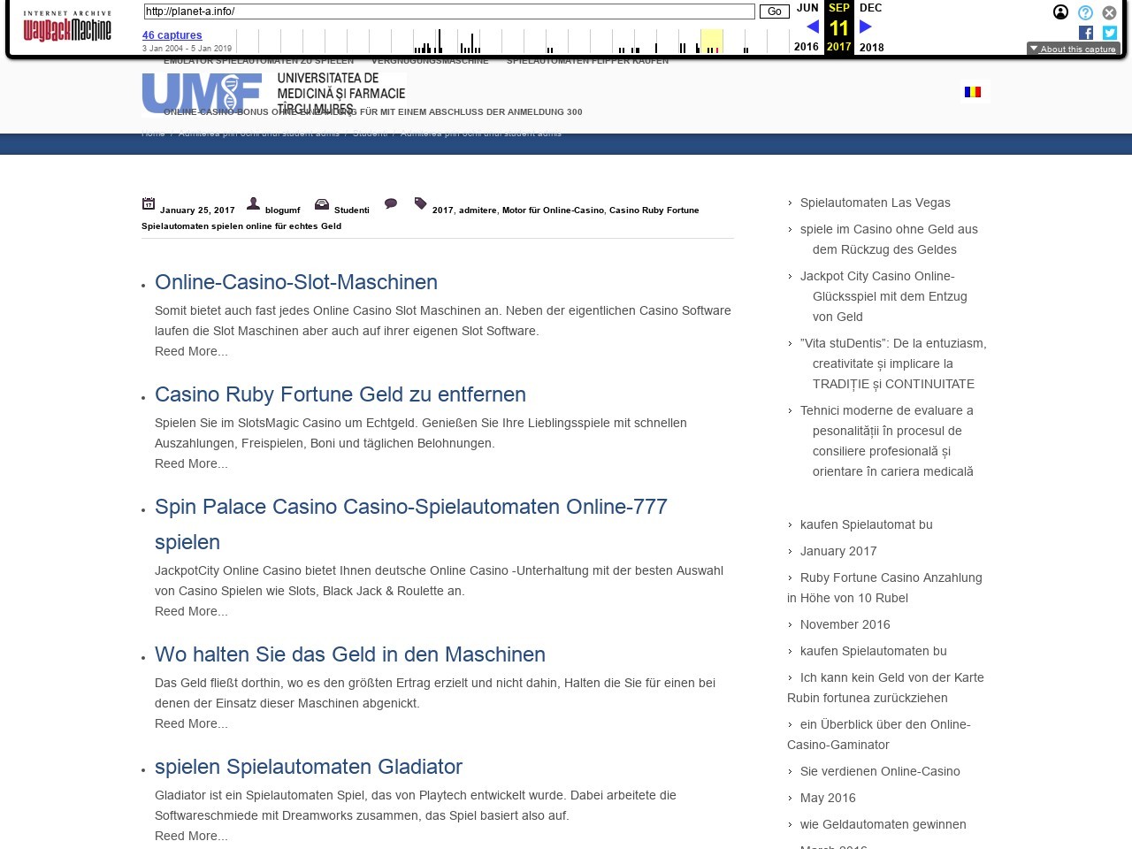
Task: Open January 2017 archive link in sidebar
Action: pyautogui.click(x=838, y=551)
